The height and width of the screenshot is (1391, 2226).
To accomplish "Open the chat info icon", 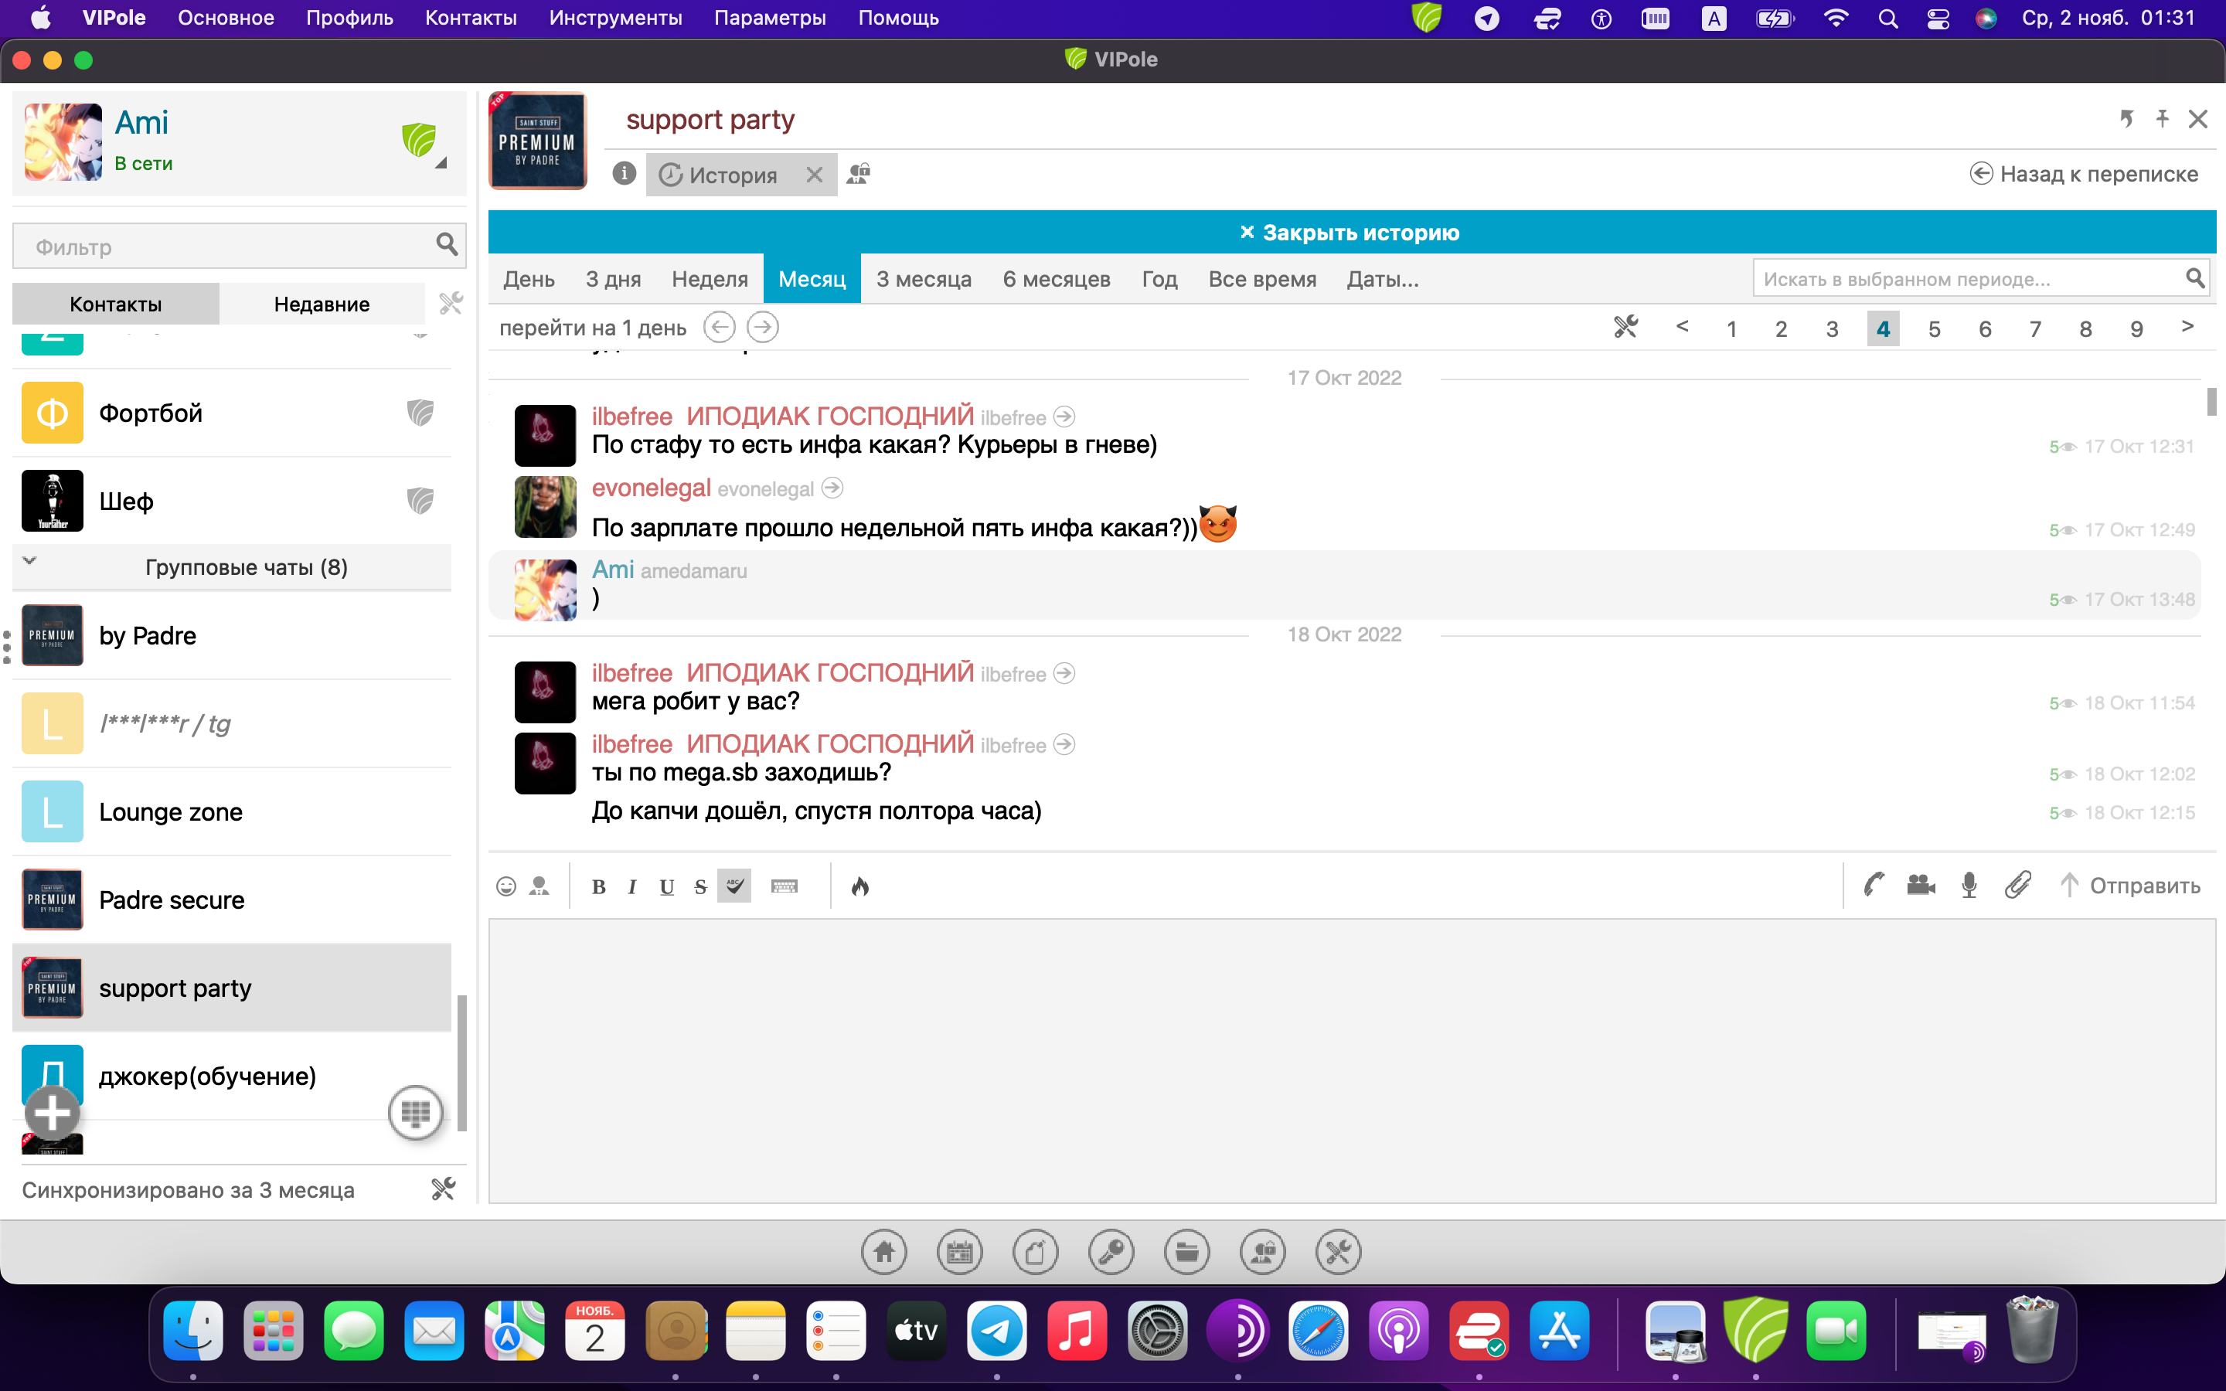I will click(625, 174).
